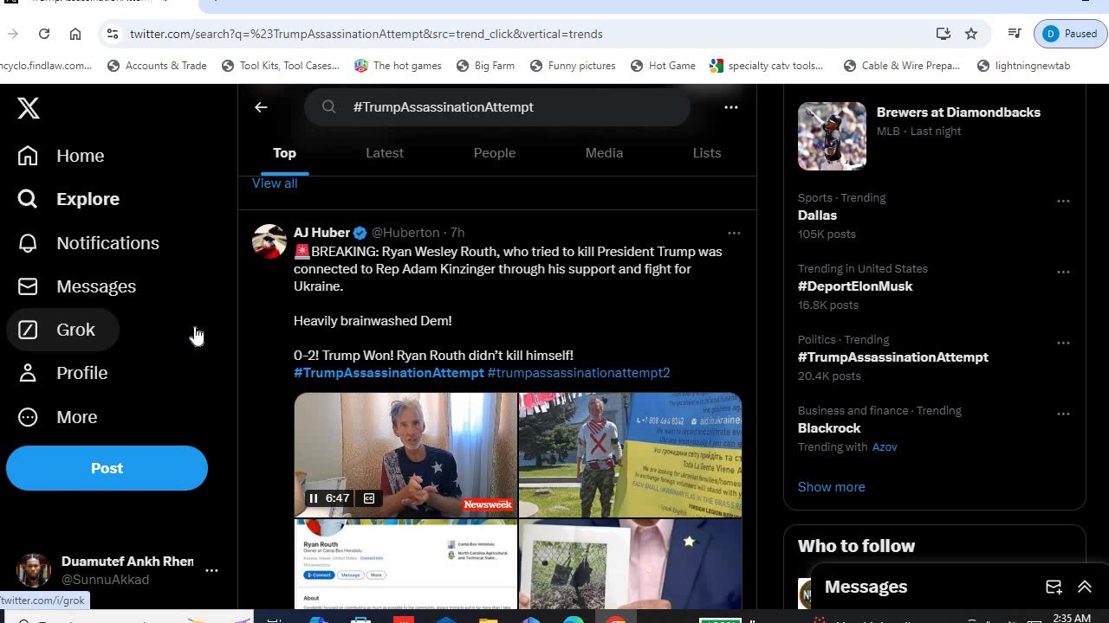This screenshot has width=1109, height=623.
Task: Open lightningnewtab bookmark
Action: coord(1023,66)
